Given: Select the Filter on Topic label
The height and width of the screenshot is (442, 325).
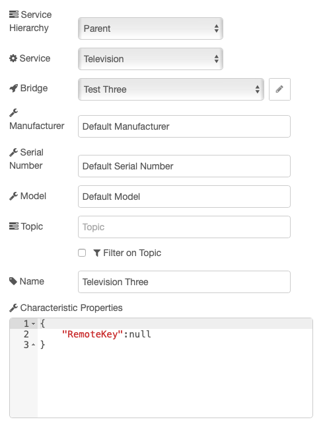Looking at the screenshot, I should point(132,253).
